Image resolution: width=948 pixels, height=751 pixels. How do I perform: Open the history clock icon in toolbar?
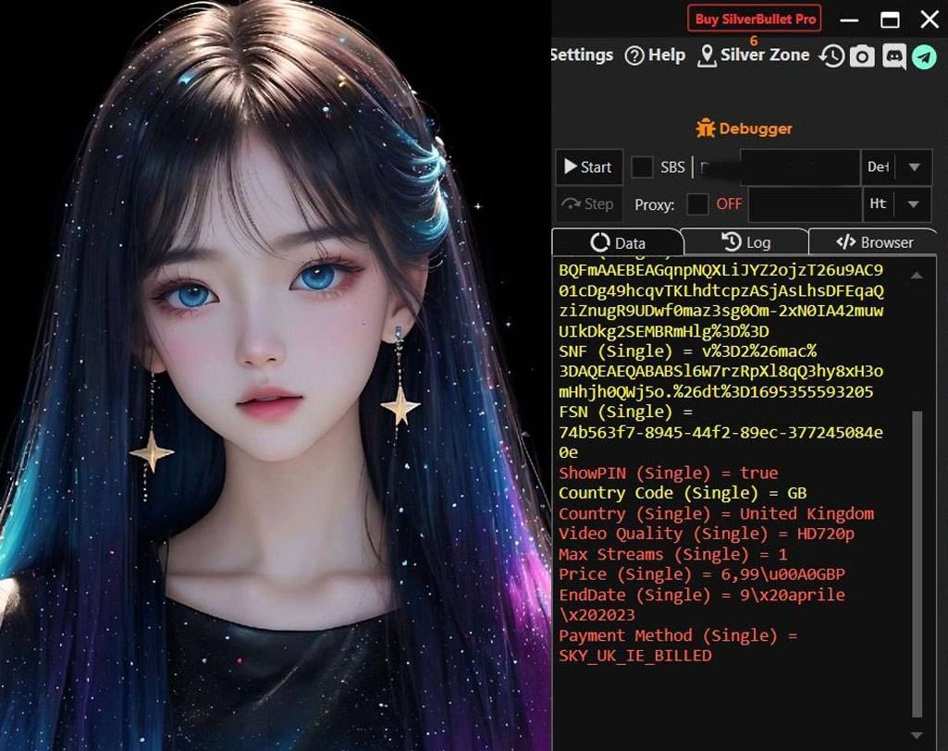tap(831, 56)
